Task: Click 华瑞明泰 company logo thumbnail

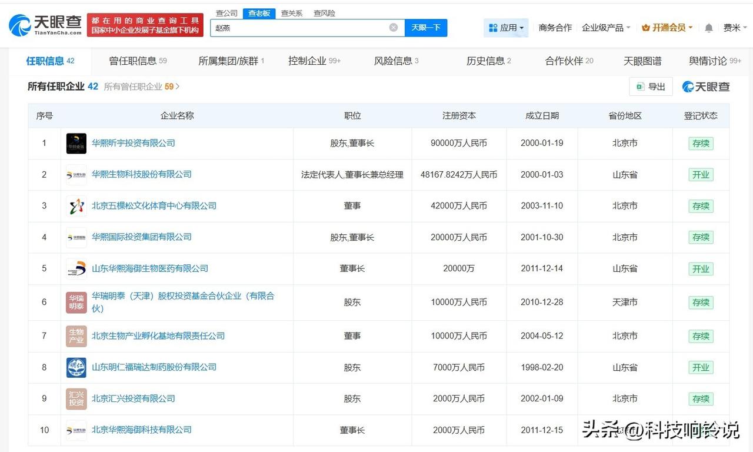Action: point(76,303)
